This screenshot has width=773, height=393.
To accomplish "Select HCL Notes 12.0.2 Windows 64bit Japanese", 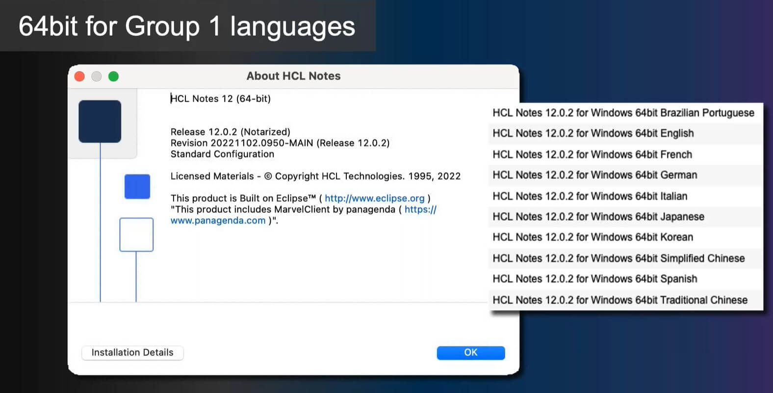I will [x=625, y=217].
